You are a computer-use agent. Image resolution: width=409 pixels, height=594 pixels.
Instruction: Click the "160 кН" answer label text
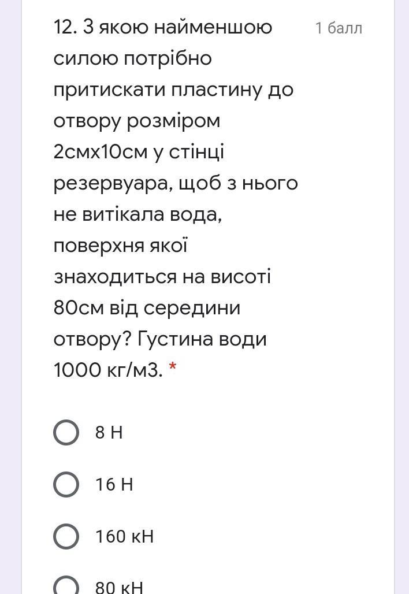[x=125, y=536]
